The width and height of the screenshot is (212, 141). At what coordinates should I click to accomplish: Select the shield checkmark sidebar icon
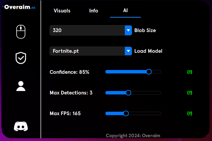21,58
